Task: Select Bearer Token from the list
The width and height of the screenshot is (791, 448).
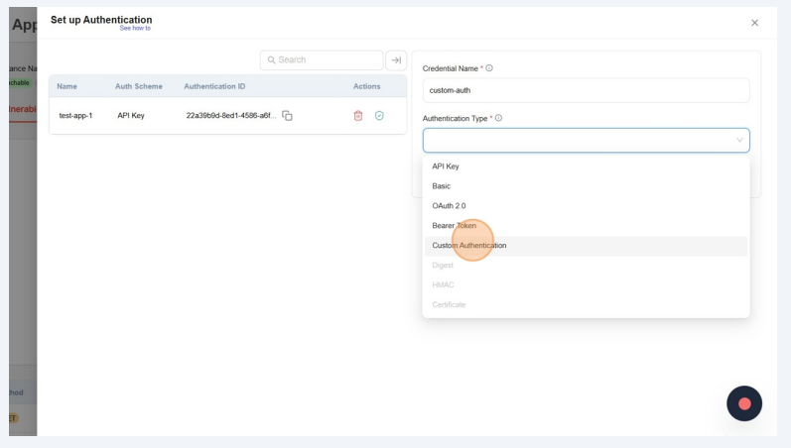Action: pyautogui.click(x=454, y=225)
